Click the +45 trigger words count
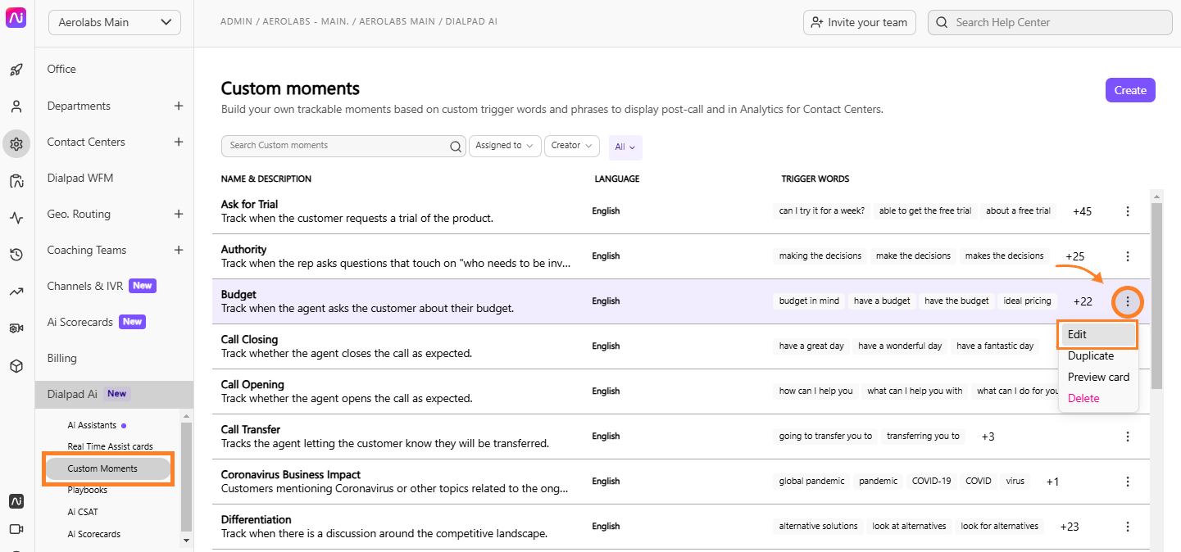Viewport: 1181px width, 552px height. [x=1082, y=211]
